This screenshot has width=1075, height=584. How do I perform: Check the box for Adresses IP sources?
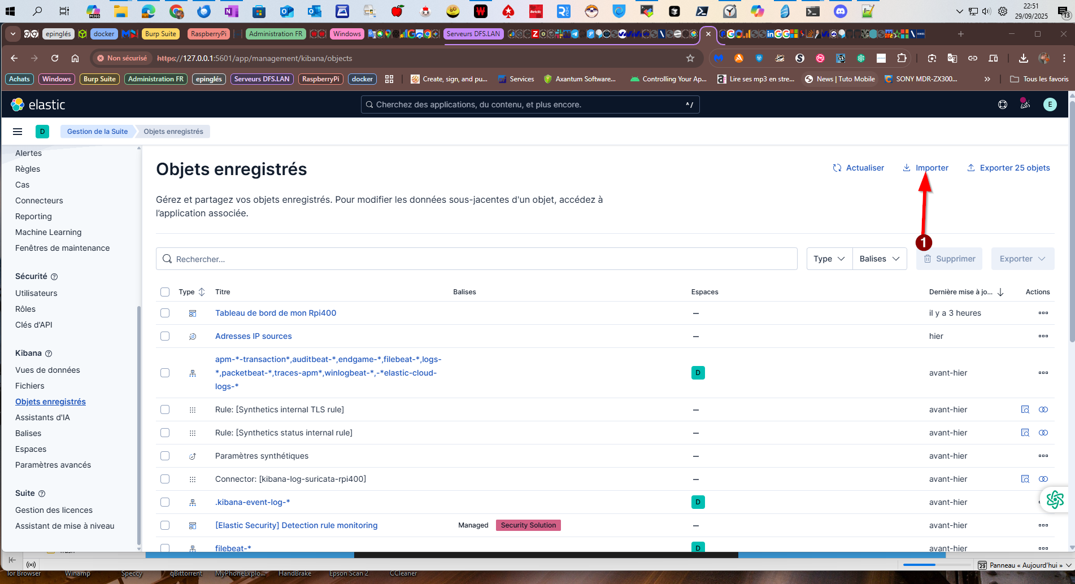[165, 336]
